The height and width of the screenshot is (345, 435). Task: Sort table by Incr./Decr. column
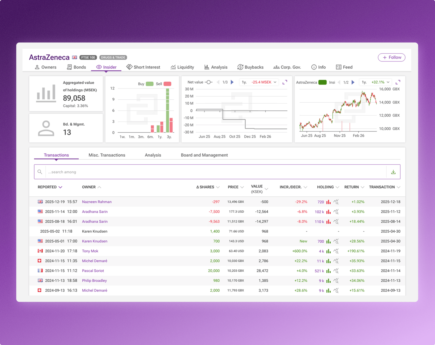[293, 187]
